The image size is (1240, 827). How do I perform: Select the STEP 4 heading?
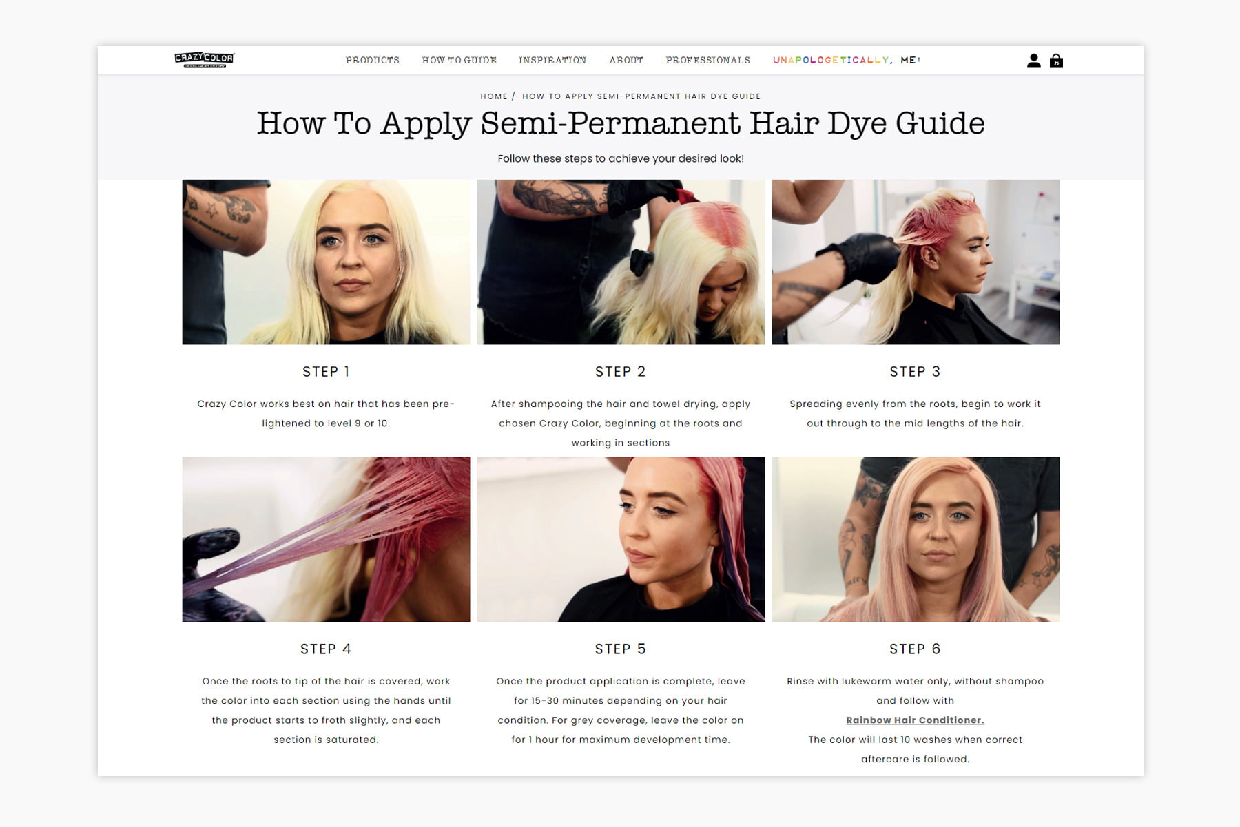[x=326, y=649]
